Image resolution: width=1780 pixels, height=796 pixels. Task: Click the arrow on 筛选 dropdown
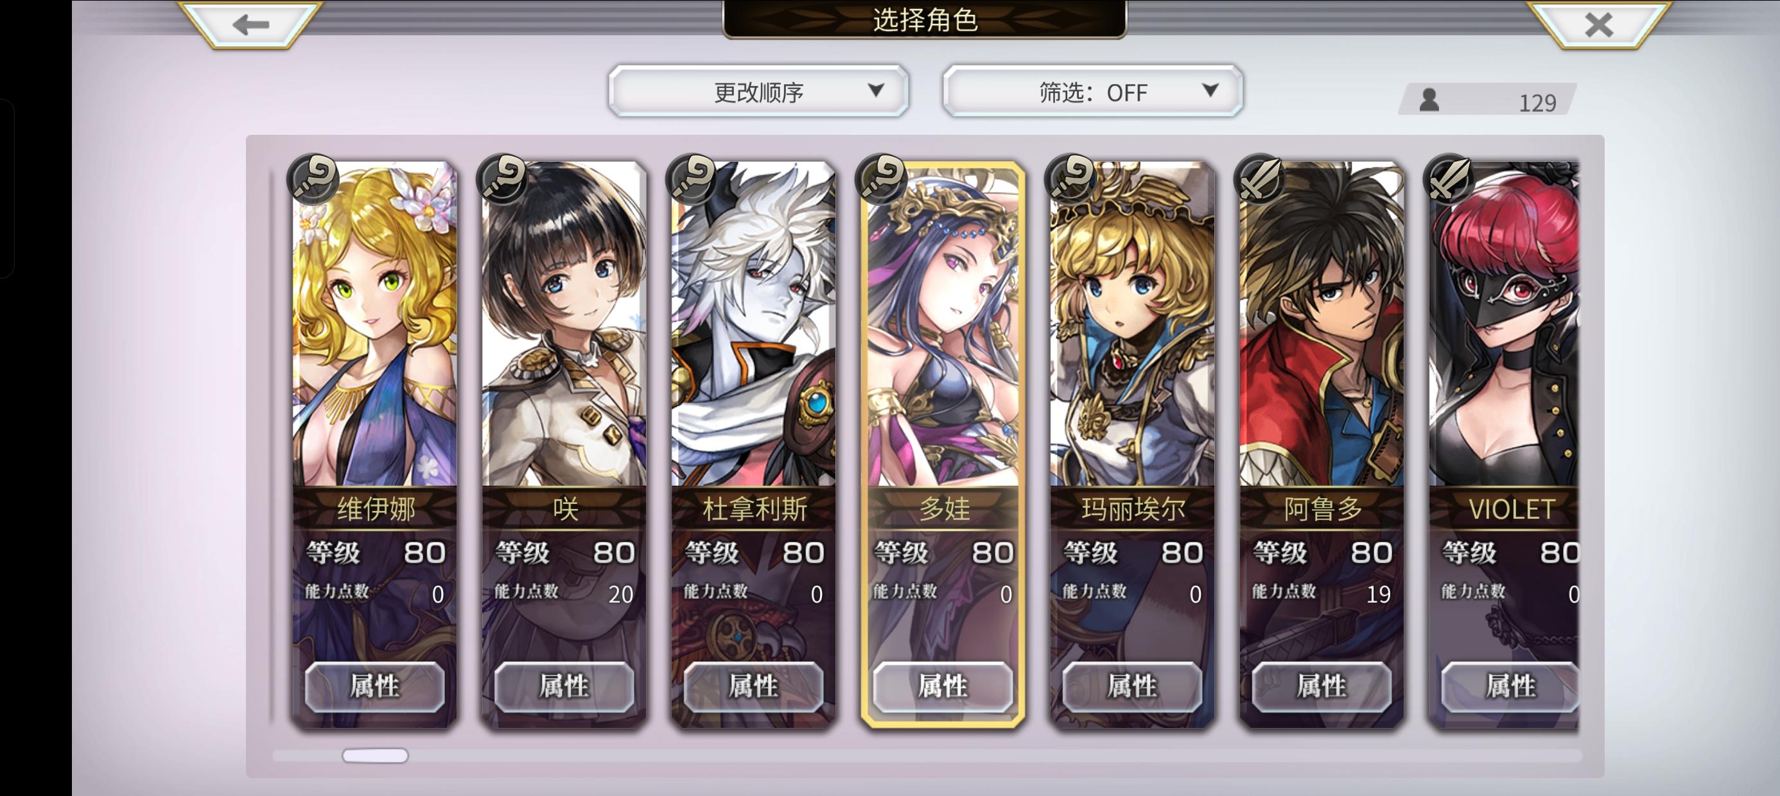(1210, 90)
